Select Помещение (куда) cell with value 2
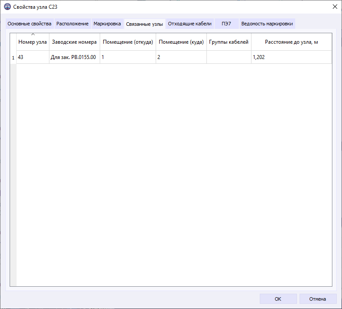Viewport: 342px width, 309px height. 181,57
